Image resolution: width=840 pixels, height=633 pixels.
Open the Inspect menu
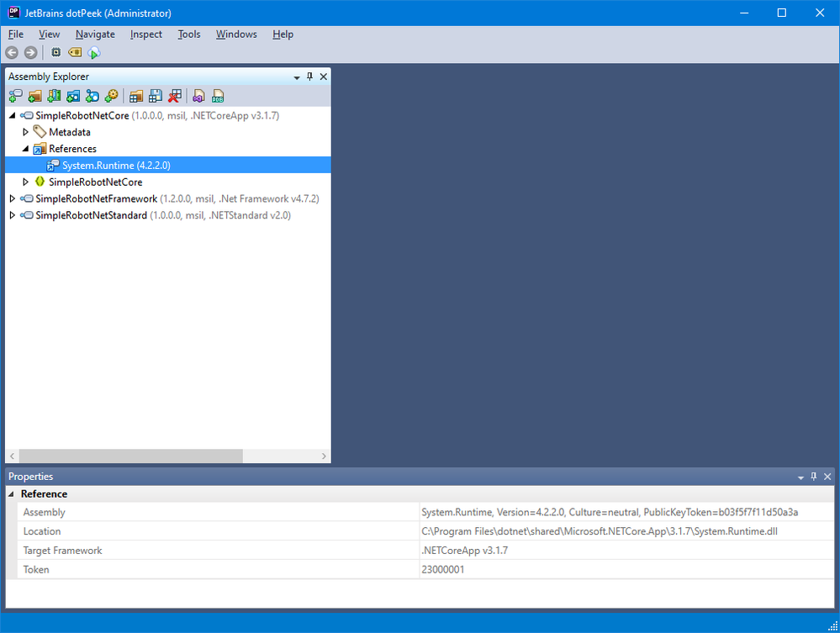(x=145, y=34)
